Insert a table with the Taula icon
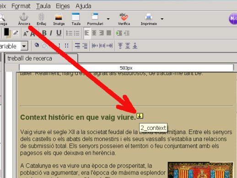 coord(76,19)
